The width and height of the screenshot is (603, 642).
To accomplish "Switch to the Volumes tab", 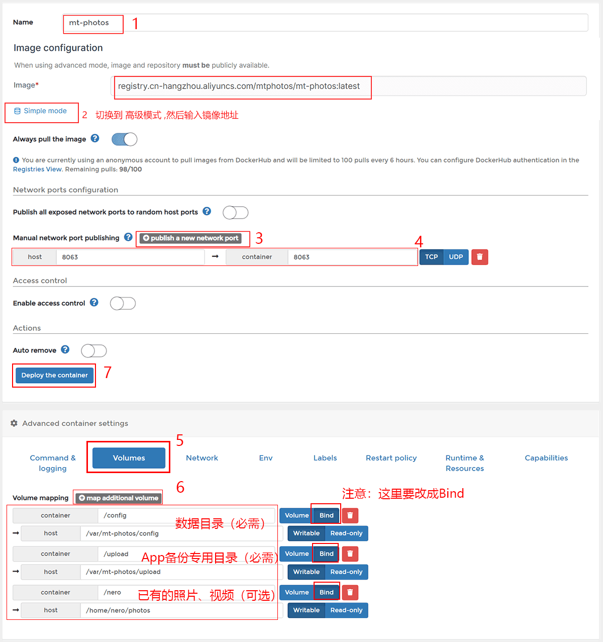I will [x=129, y=458].
